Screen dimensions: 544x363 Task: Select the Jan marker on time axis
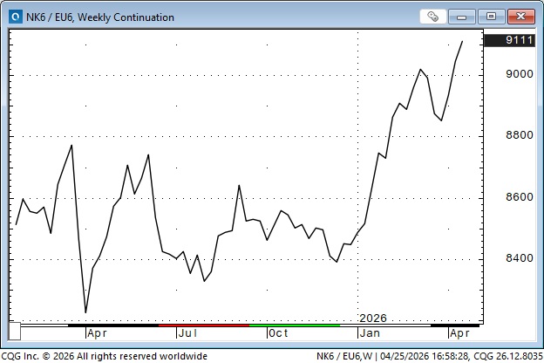coord(370,332)
